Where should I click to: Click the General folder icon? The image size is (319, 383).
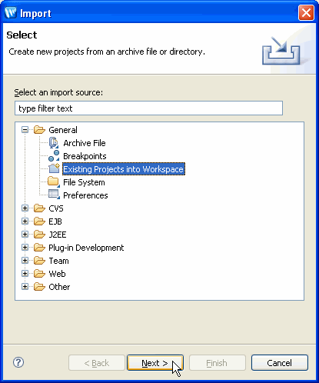[39, 130]
